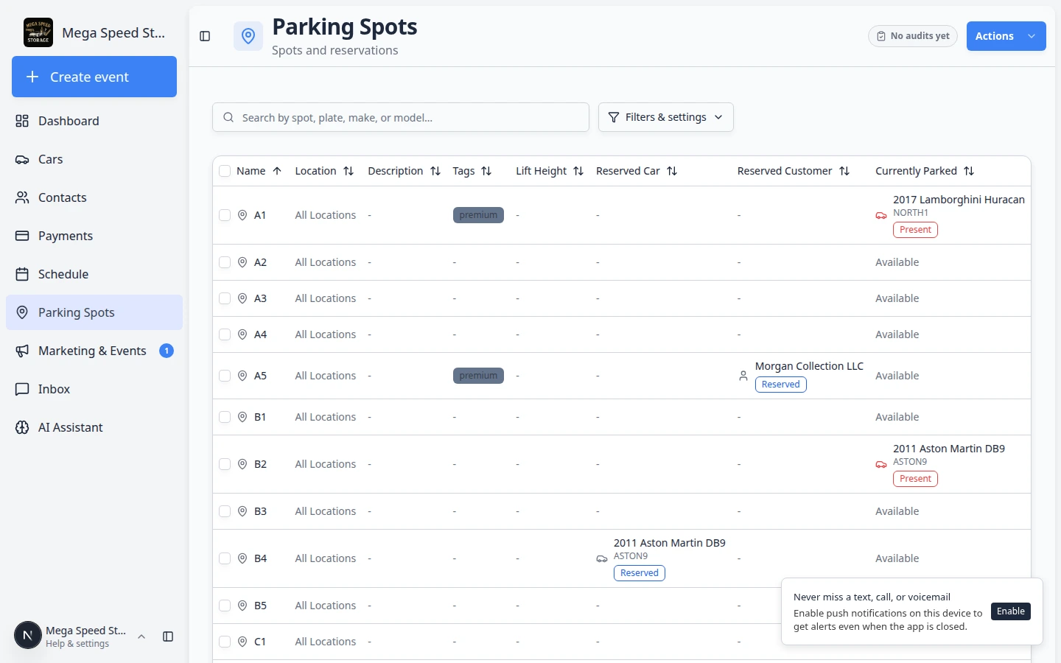This screenshot has height=663, width=1061.
Task: Select the checkbox for spot A2
Action: coord(225,262)
